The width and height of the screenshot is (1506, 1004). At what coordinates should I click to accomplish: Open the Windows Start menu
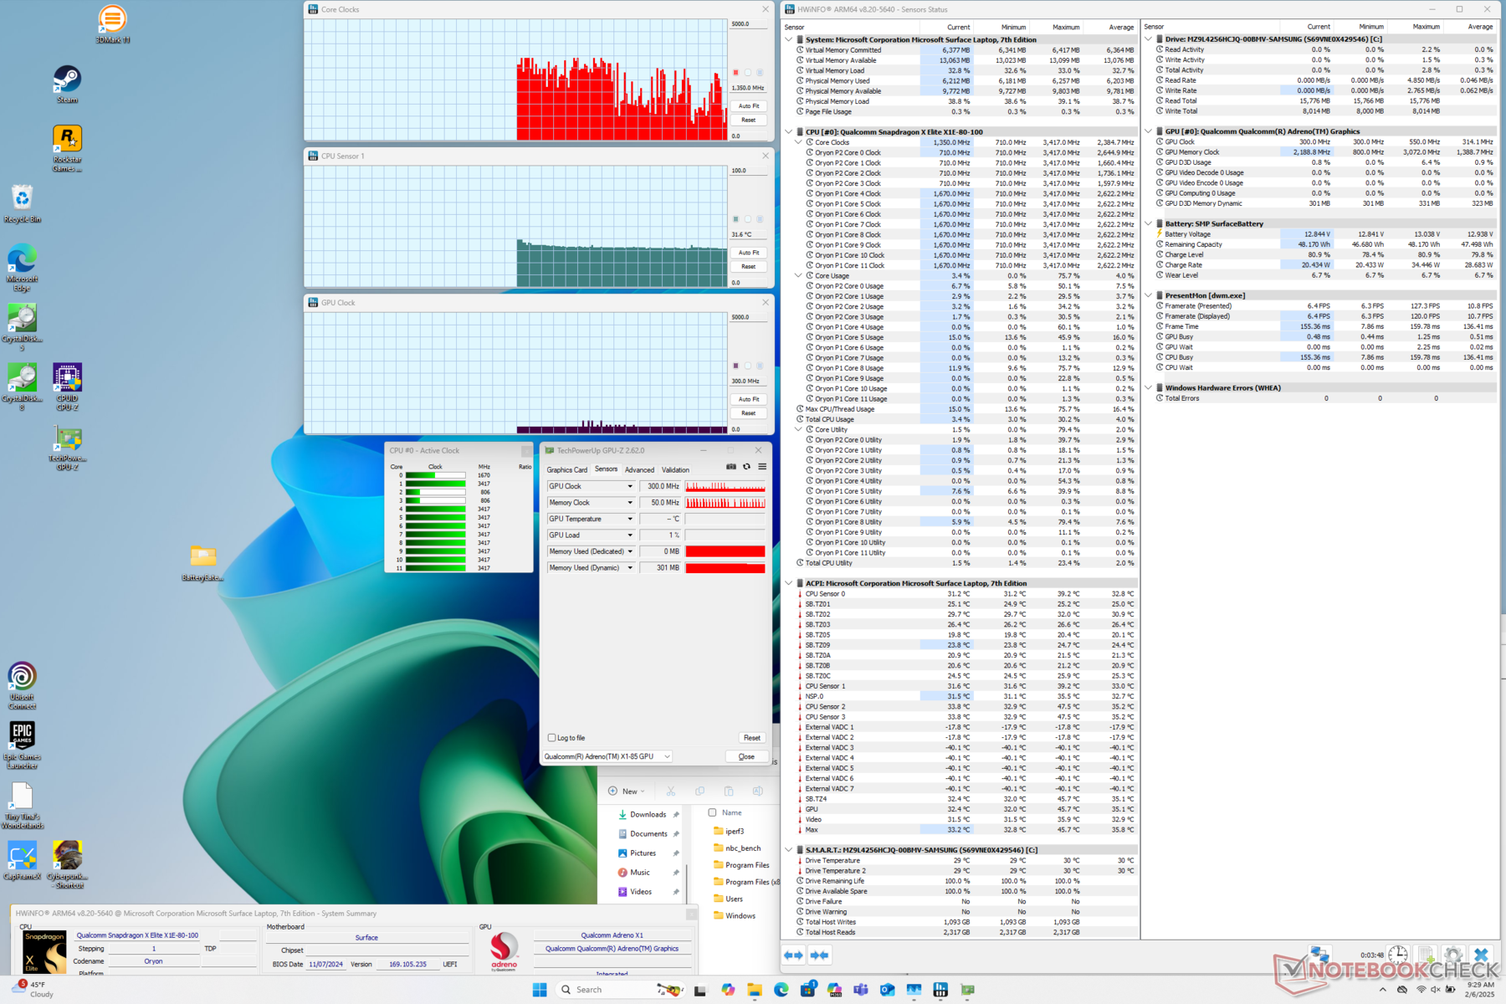(x=540, y=990)
